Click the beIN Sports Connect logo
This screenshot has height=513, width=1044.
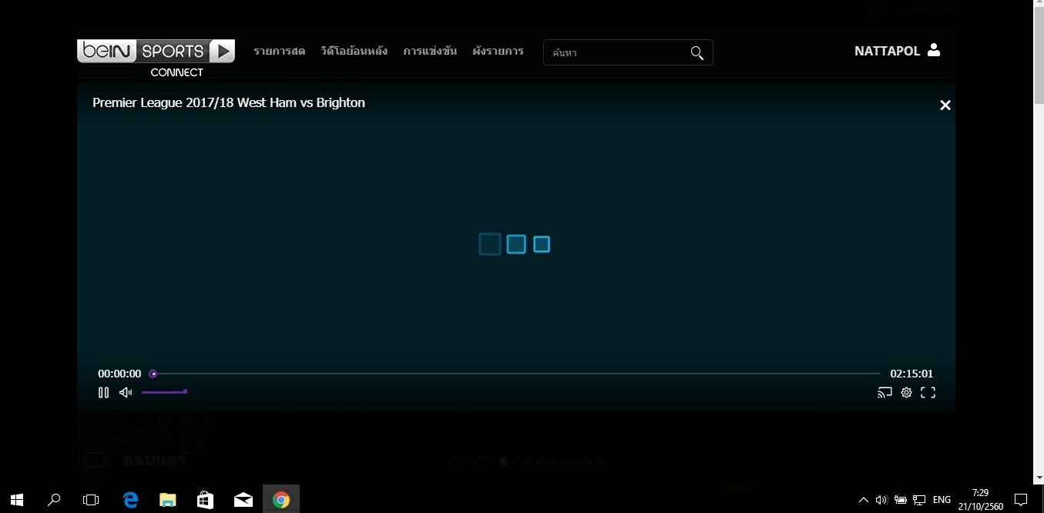[156, 59]
